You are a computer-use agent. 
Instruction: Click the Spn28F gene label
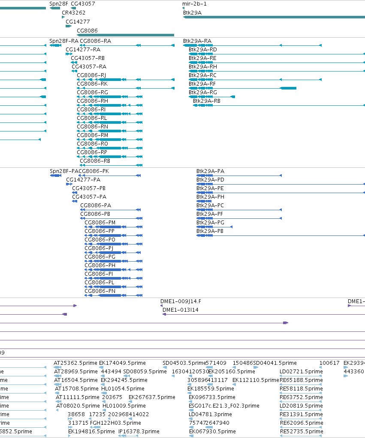coord(58,4)
